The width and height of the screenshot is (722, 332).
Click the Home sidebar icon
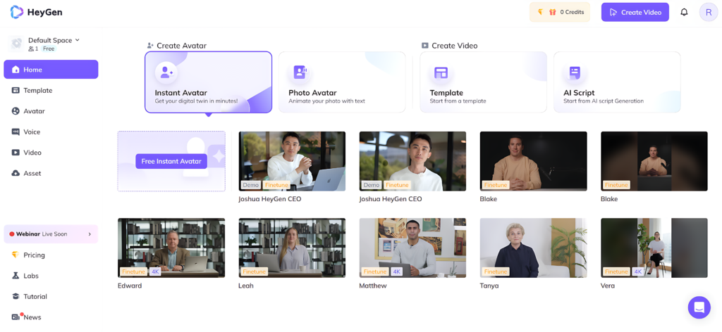16,70
